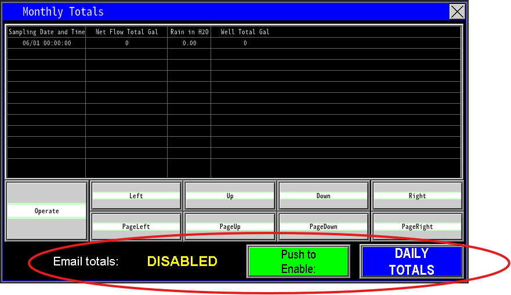Select the Well Total Gal column header
The height and width of the screenshot is (295, 511).
pos(245,32)
